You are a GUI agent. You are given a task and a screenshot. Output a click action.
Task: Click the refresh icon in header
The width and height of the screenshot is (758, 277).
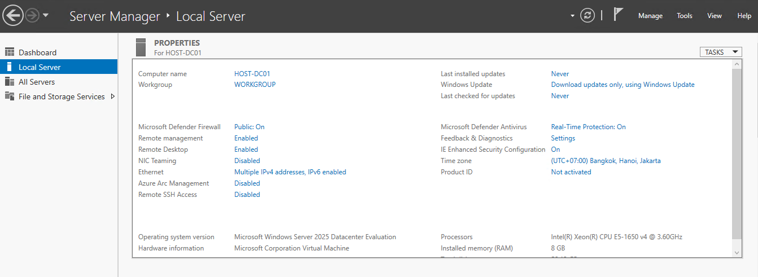pyautogui.click(x=588, y=16)
